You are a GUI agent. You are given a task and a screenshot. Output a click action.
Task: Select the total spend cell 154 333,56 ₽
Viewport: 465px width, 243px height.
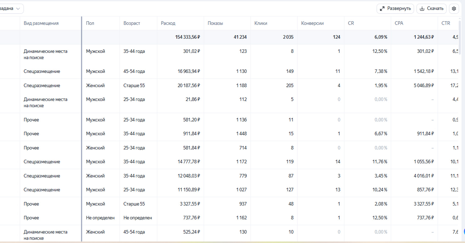(x=187, y=37)
